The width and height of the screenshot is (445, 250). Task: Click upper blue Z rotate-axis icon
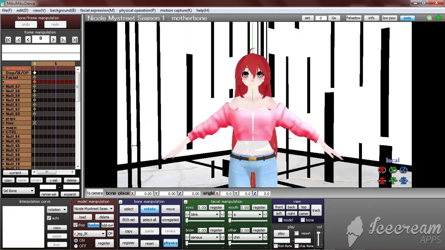coord(404,170)
